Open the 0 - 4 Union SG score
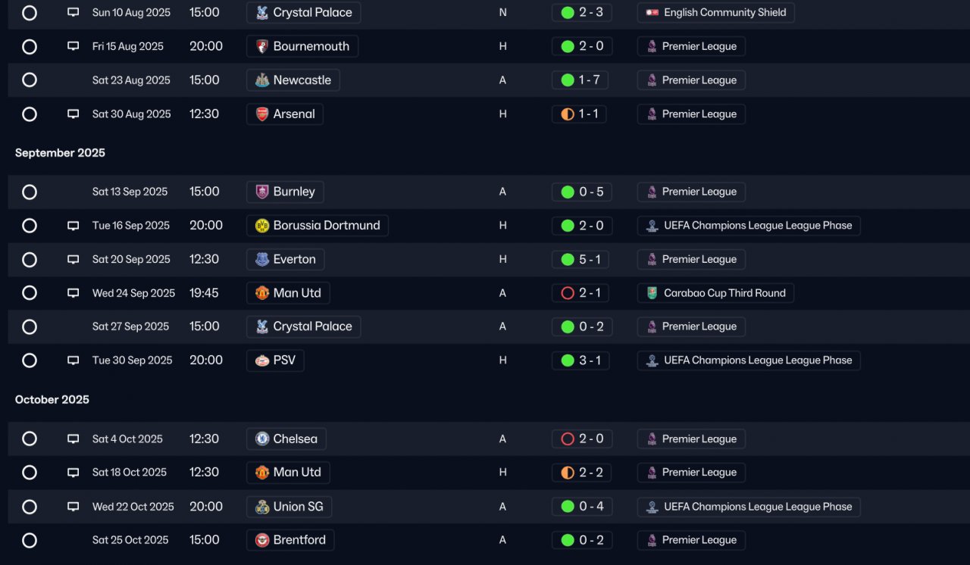970x565 pixels. pos(581,507)
